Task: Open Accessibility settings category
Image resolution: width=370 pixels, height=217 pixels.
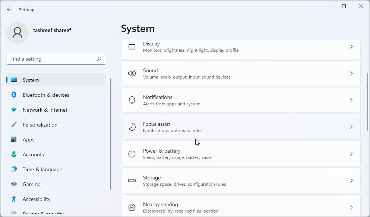Action: 56,199
